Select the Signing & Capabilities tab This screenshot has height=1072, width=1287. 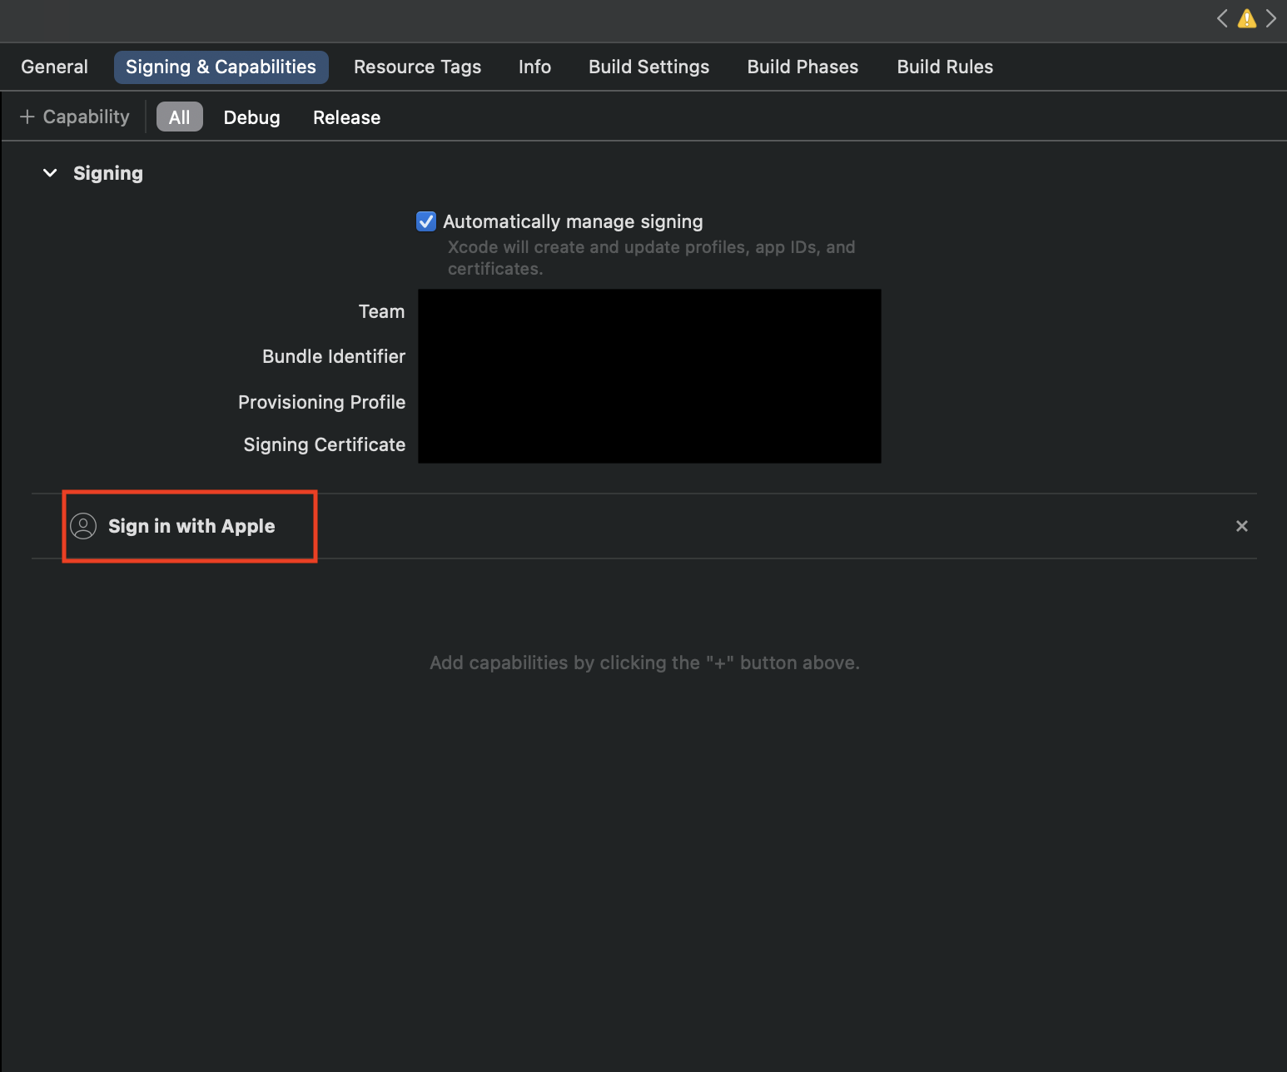tap(221, 67)
